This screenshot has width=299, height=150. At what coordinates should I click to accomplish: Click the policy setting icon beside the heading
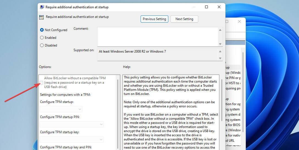41,17
